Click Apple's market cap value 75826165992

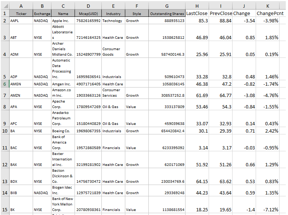pos(88,21)
